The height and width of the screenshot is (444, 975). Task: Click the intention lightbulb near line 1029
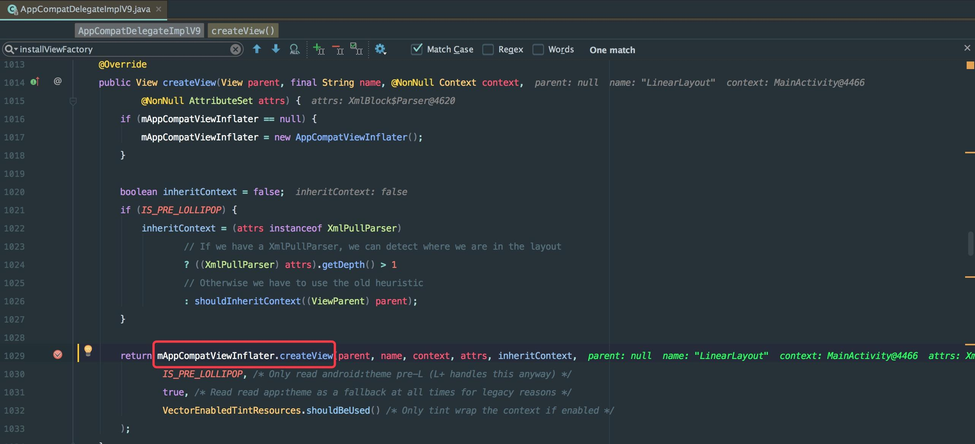89,351
